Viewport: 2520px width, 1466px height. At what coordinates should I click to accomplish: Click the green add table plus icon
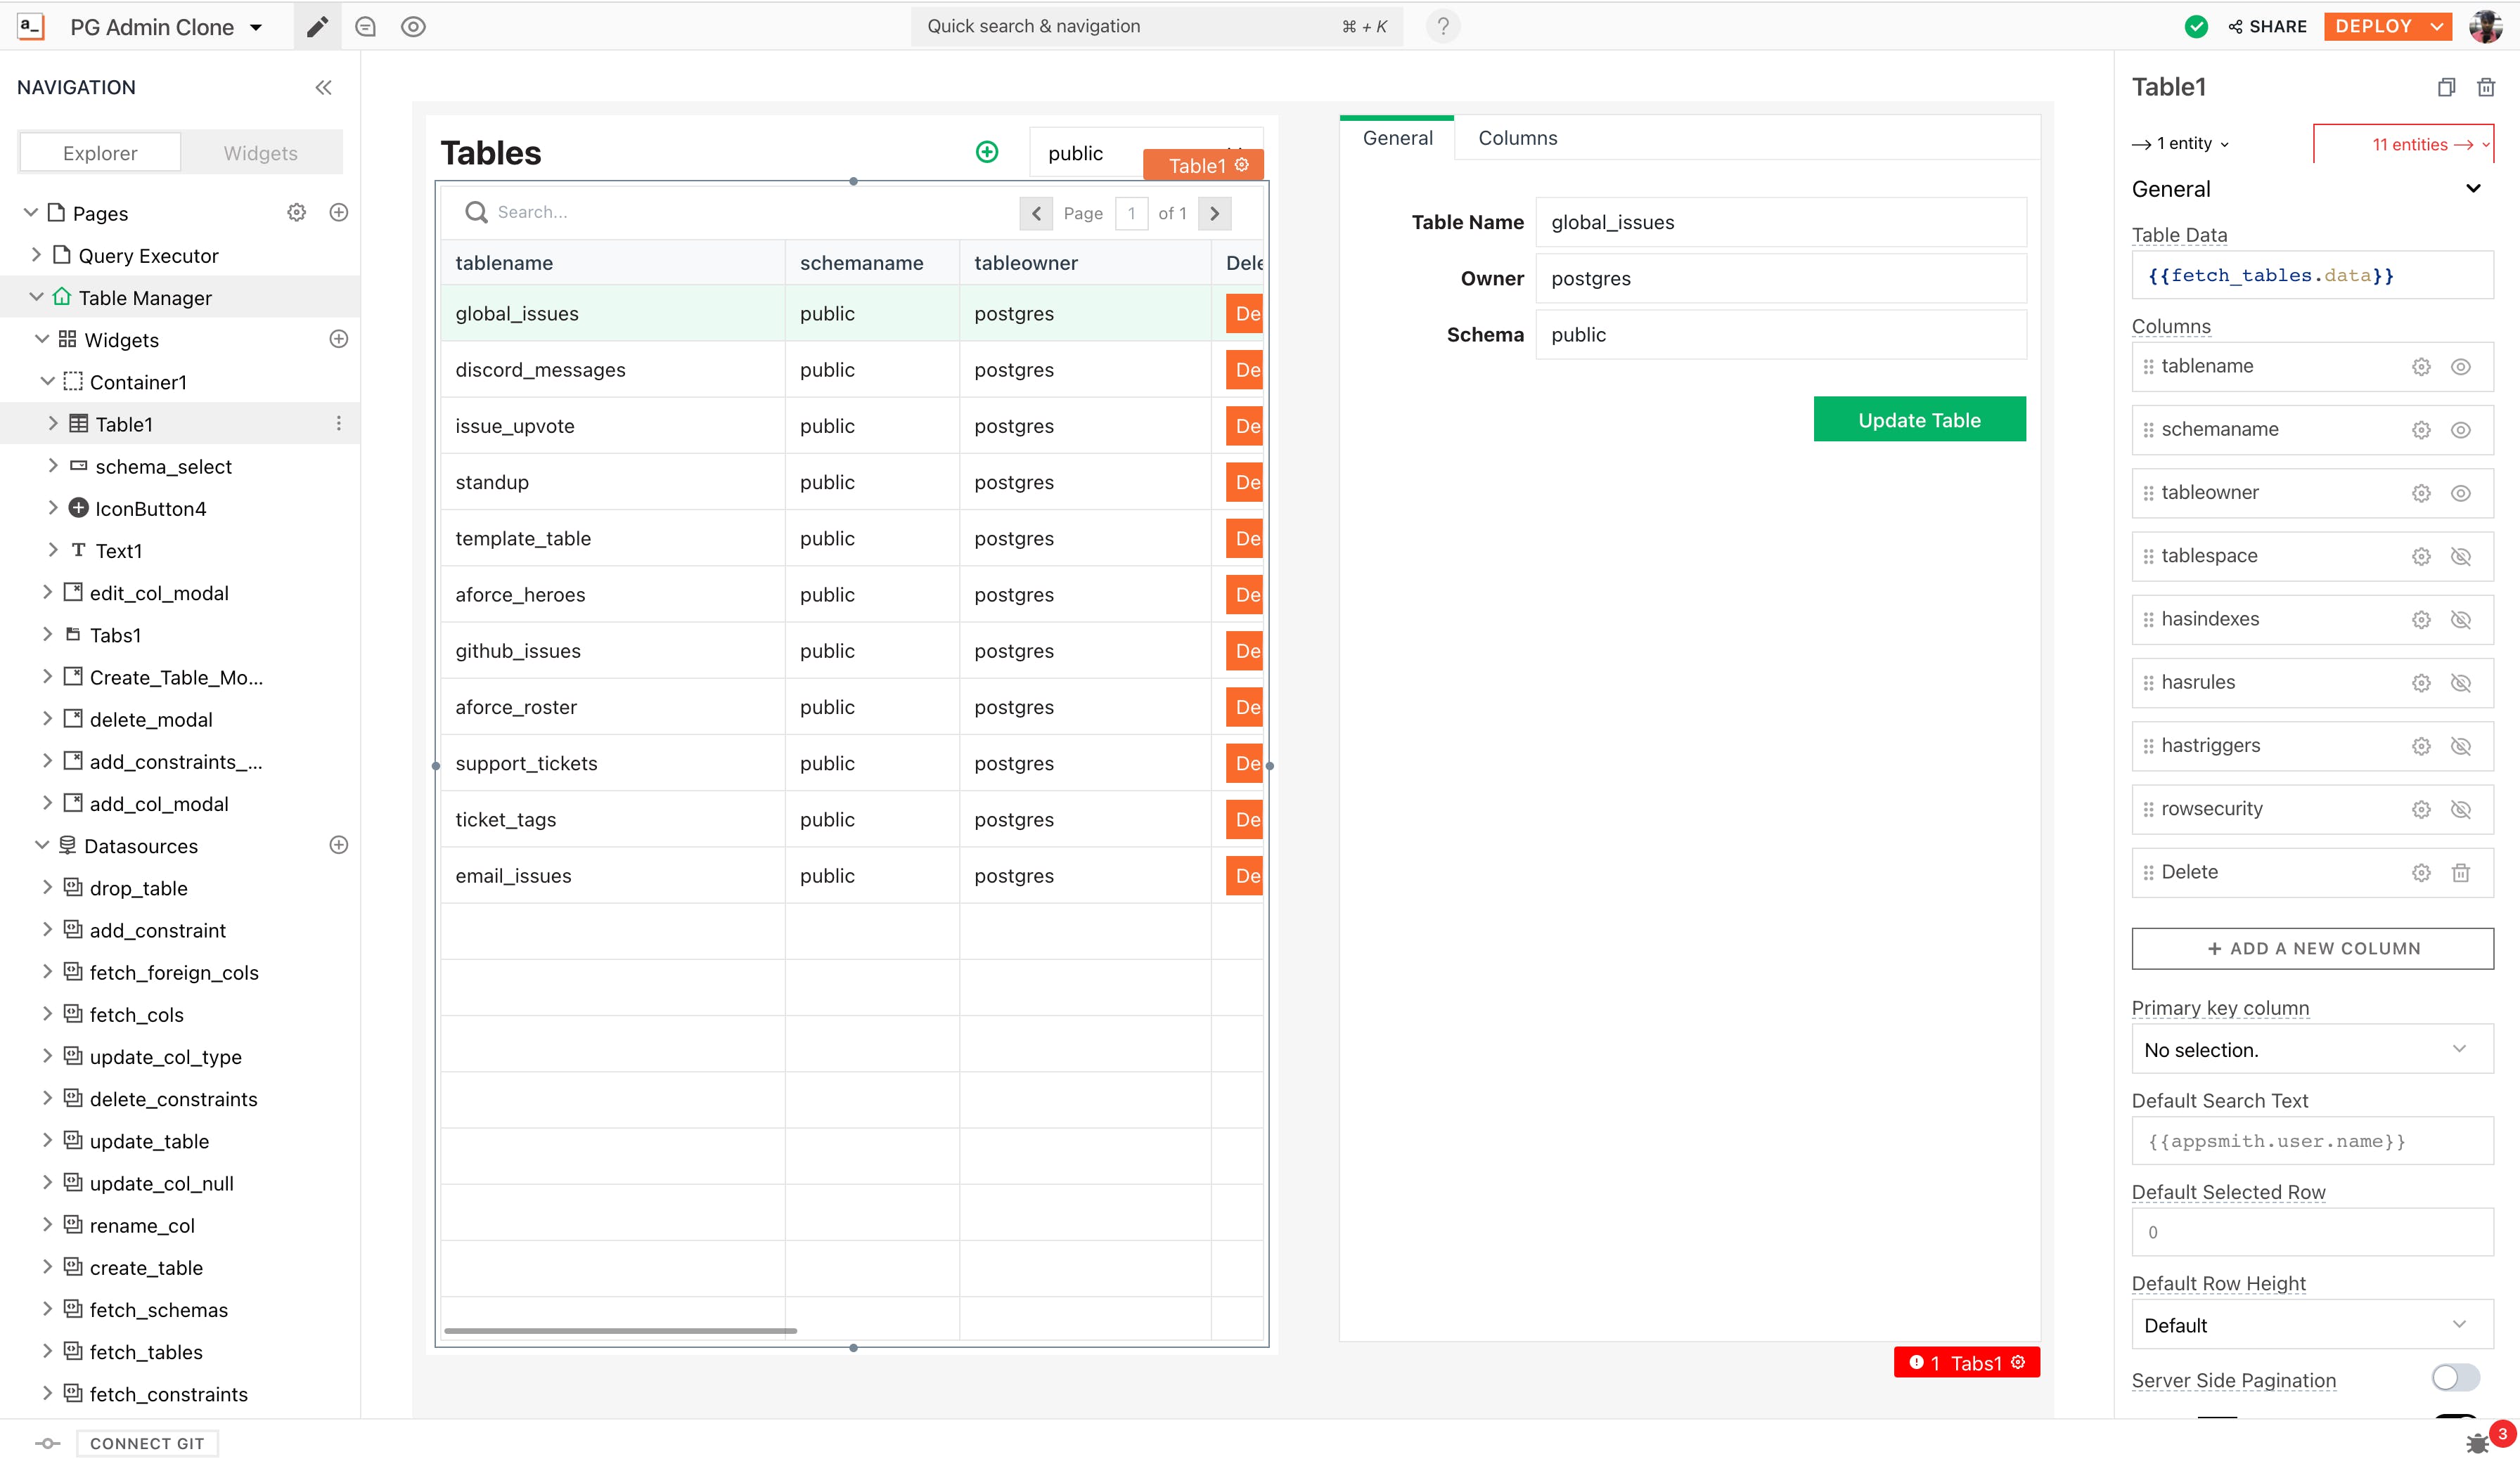coord(986,152)
